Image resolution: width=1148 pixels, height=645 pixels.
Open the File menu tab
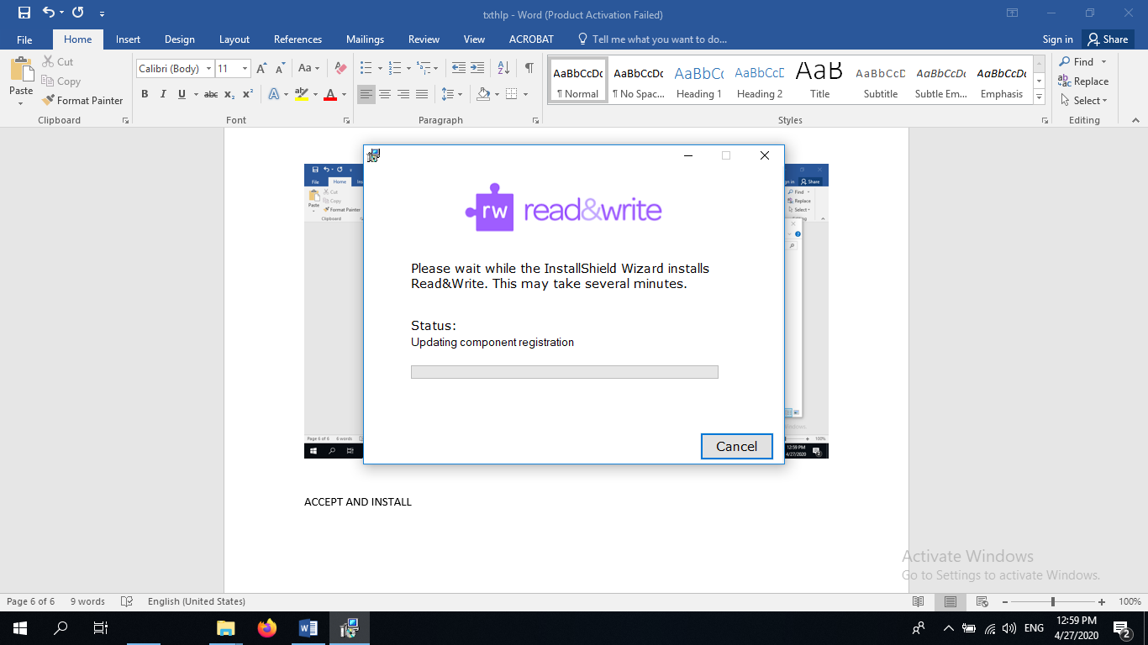pos(24,39)
